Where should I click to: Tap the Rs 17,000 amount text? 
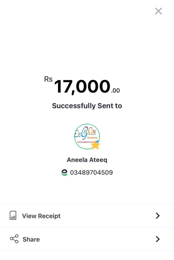tap(82, 86)
